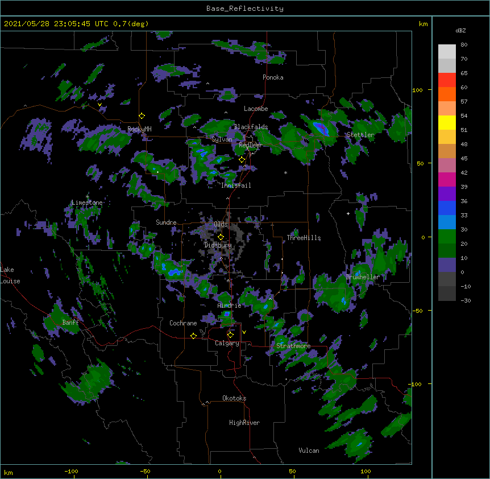Click the Base_Reflectivity title text

pos(245,9)
